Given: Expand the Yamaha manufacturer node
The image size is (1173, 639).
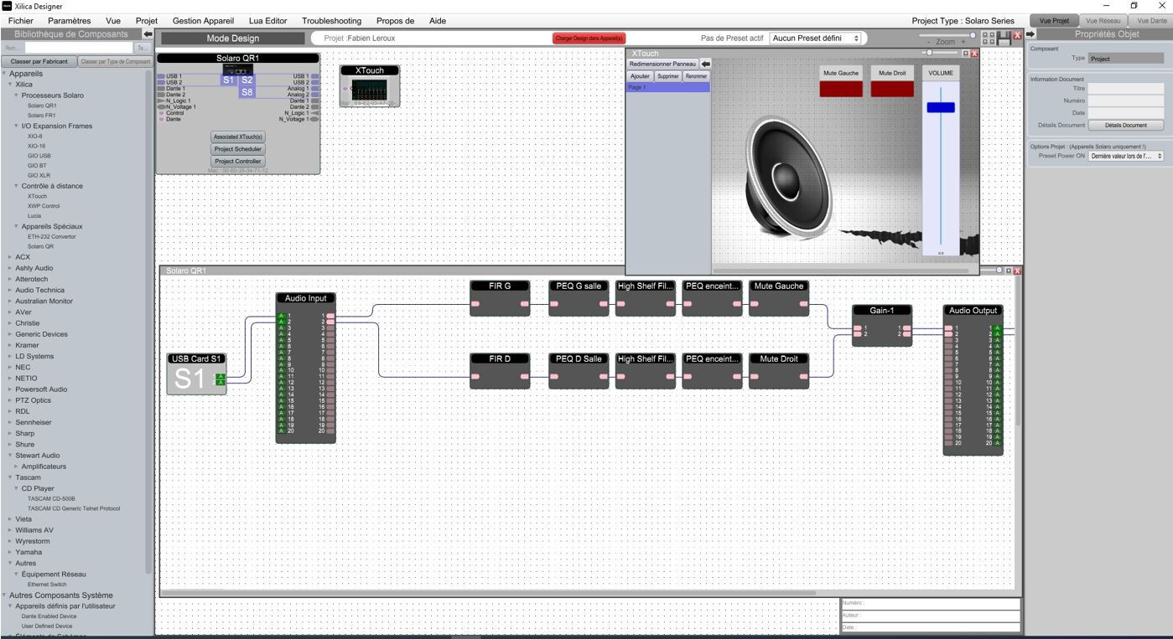Looking at the screenshot, I should pyautogui.click(x=10, y=553).
